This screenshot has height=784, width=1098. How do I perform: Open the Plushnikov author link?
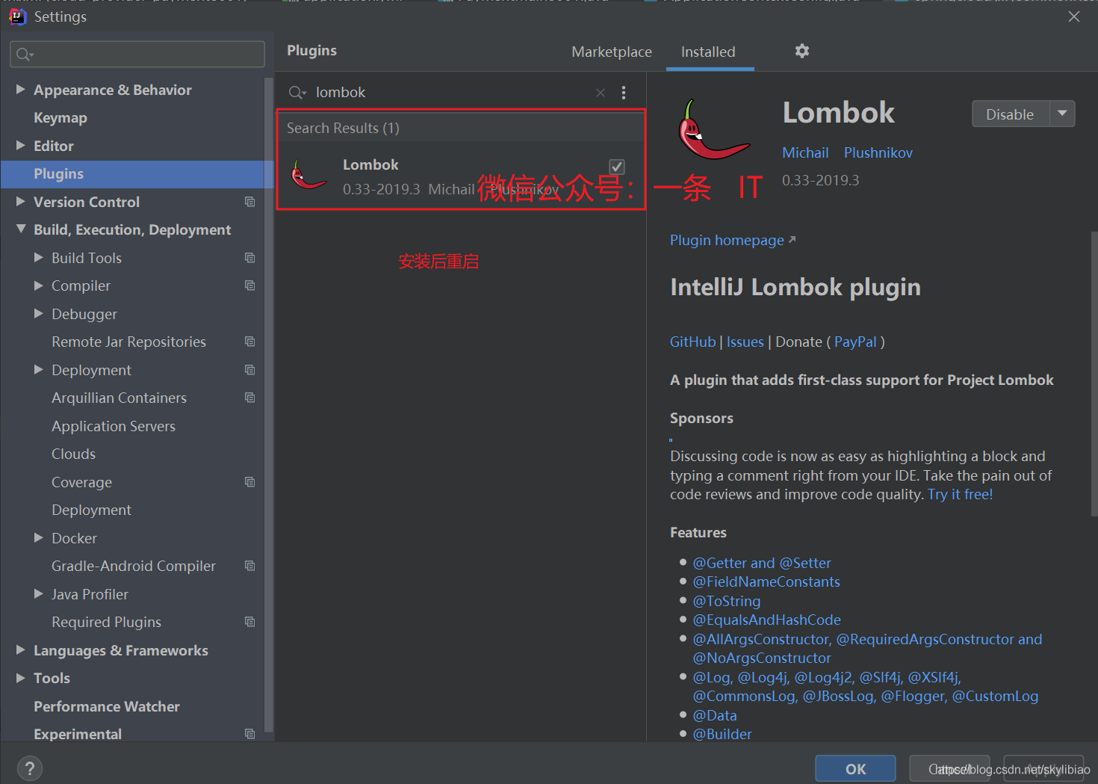click(x=878, y=152)
